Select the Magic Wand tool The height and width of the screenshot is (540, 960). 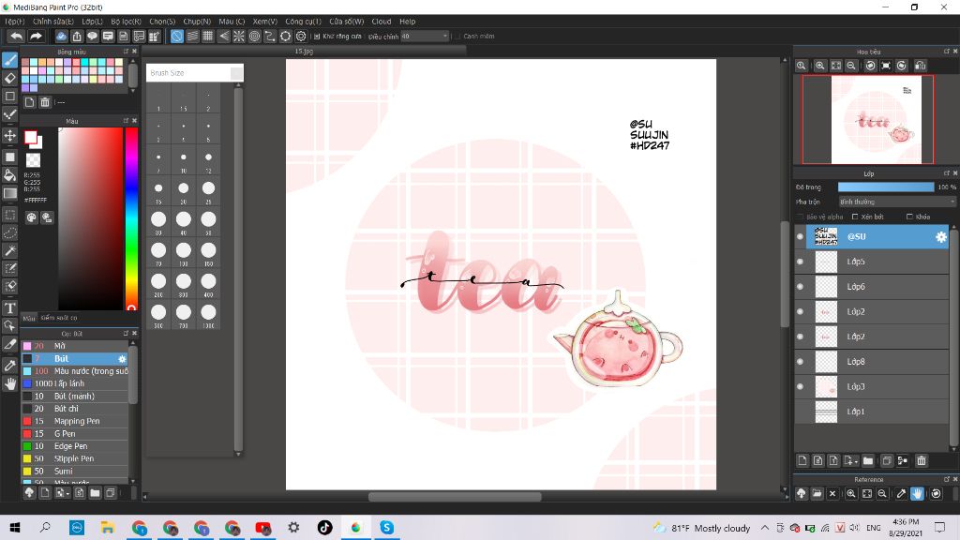click(9, 250)
